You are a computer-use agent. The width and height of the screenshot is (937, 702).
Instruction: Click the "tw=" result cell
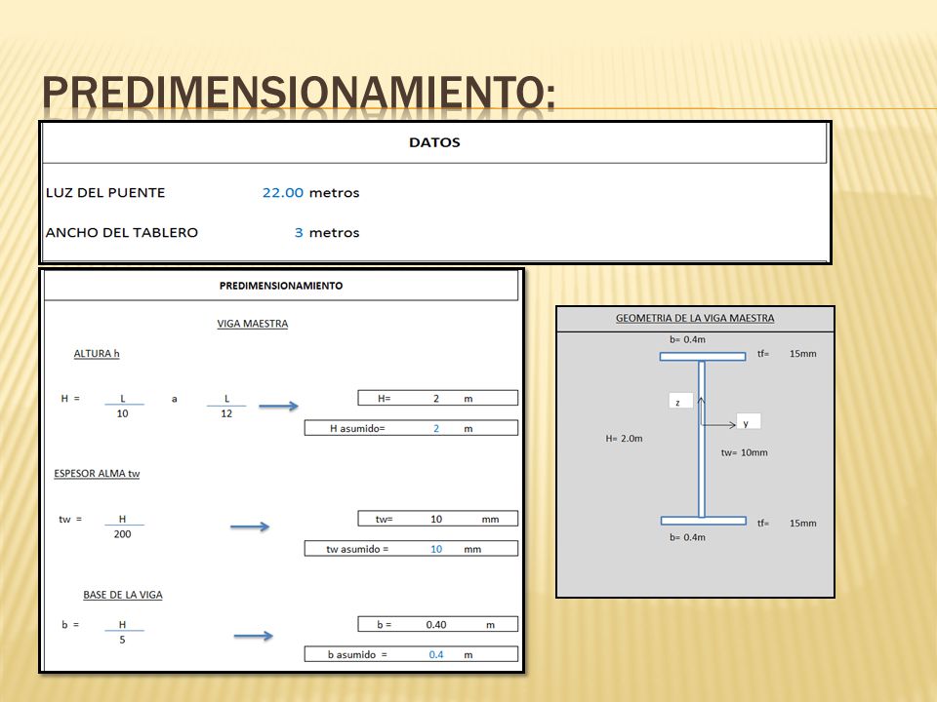click(438, 519)
